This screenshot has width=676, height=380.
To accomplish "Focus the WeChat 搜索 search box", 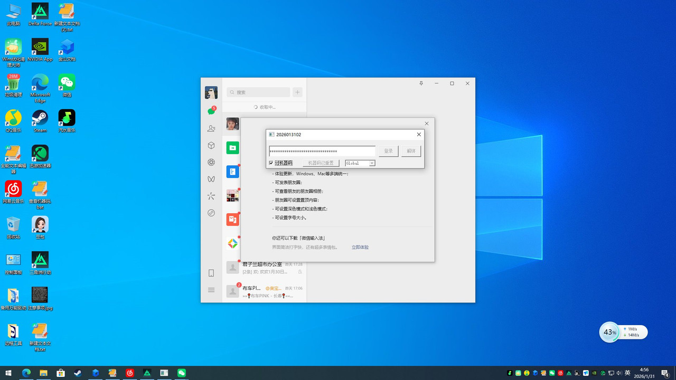I will pos(258,92).
